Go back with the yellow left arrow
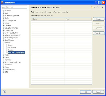The width and height of the screenshot is (106, 96). pyautogui.click(x=92, y=7)
